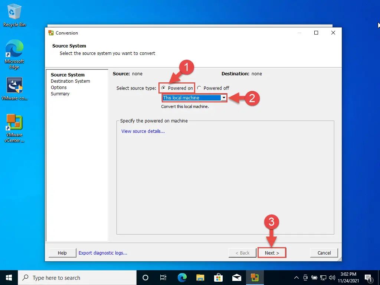Open Microsoft Store from the taskbar
Screen dimensions: 380x285
coord(218,278)
